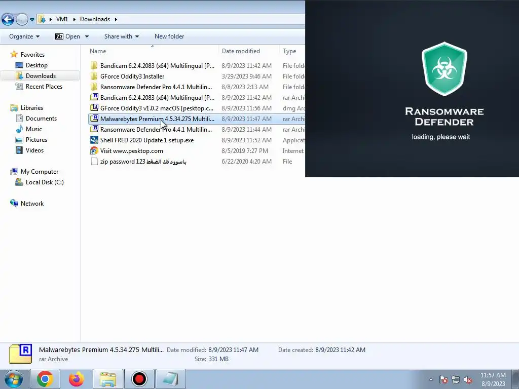Select Libraries in the navigation pane

pos(32,108)
